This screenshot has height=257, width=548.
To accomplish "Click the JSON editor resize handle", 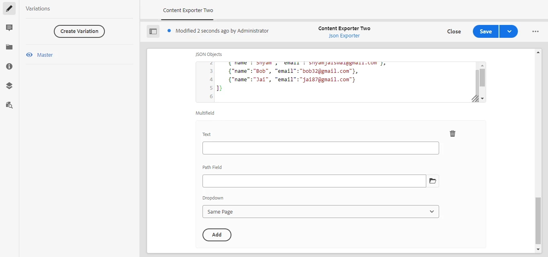I will pyautogui.click(x=475, y=98).
